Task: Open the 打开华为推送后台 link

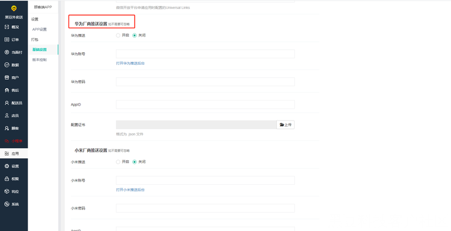Action: pyautogui.click(x=130, y=63)
